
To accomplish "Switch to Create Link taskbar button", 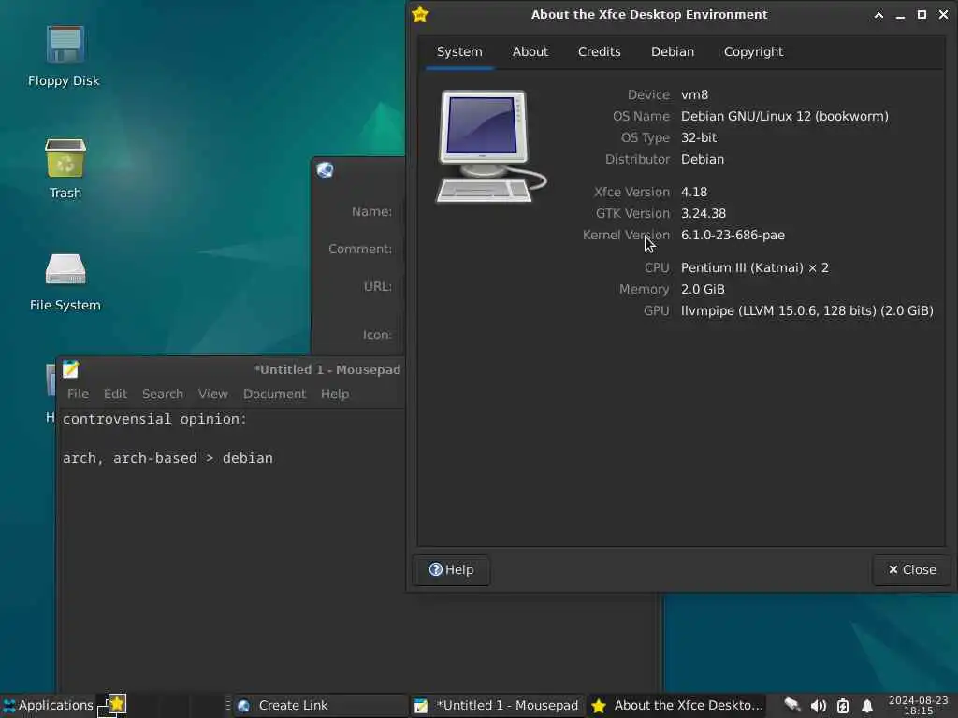I will (x=320, y=705).
